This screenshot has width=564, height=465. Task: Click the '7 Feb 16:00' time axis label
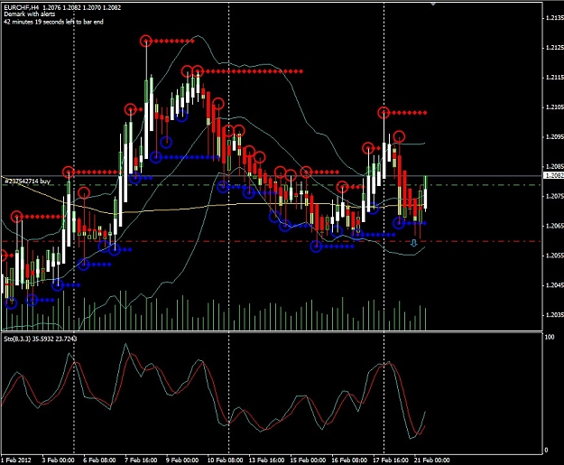[141, 460]
